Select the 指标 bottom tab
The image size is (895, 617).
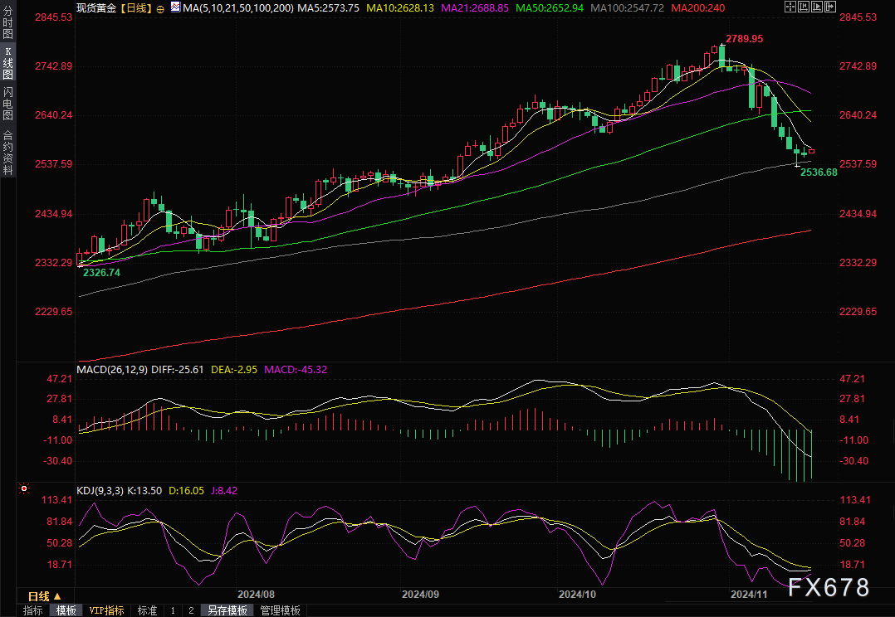coord(33,610)
